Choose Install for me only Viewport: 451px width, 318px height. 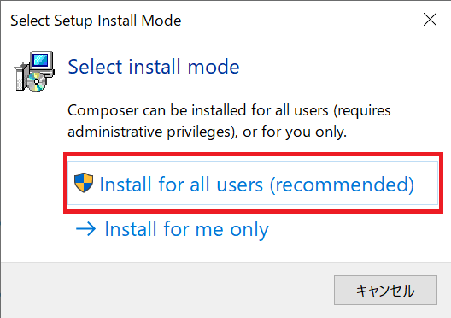[x=186, y=229]
